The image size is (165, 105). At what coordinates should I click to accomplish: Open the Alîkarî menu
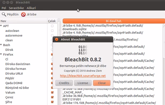tap(31, 8)
